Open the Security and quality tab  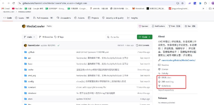pos(113,18)
